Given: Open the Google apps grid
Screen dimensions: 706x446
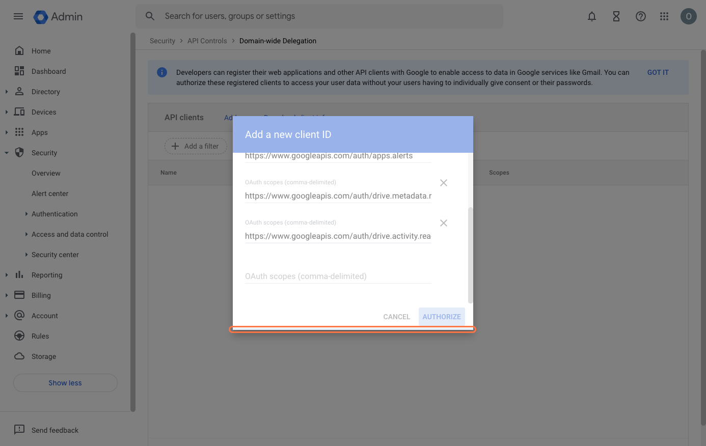Looking at the screenshot, I should click(664, 16).
